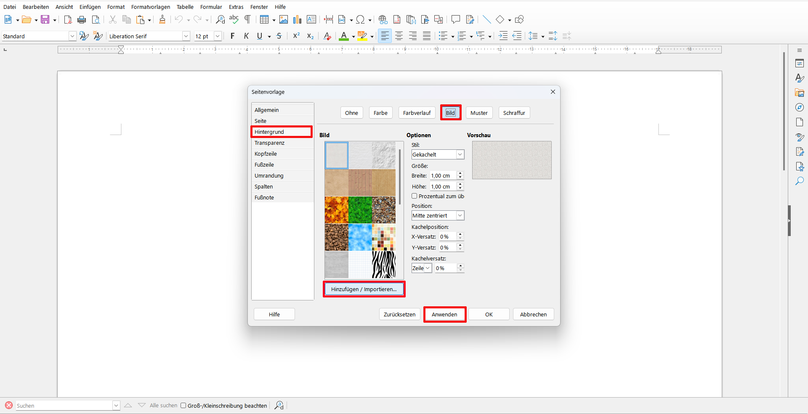
Task: Select the green grass texture swatch
Action: (x=360, y=210)
